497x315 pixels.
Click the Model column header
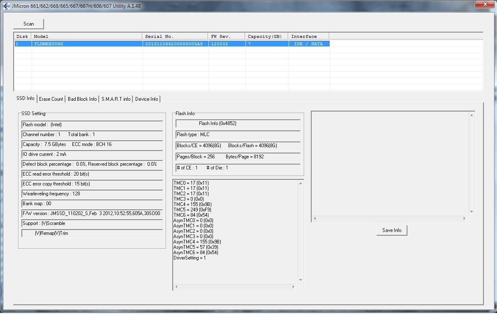click(x=87, y=36)
